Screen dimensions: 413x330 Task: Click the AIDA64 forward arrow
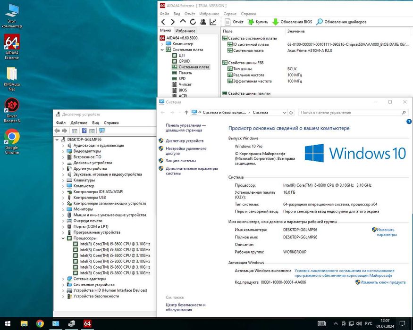[x=173, y=22]
